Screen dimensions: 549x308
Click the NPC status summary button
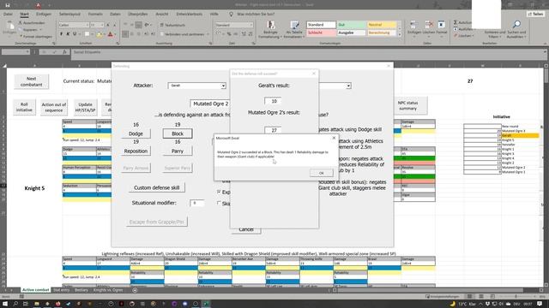pos(407,105)
